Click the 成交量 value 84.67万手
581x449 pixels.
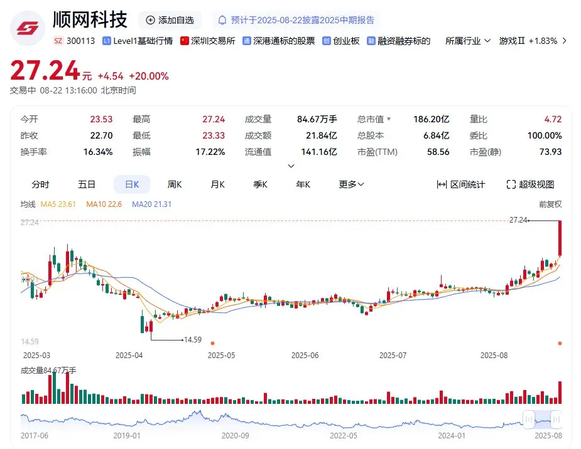pos(317,119)
